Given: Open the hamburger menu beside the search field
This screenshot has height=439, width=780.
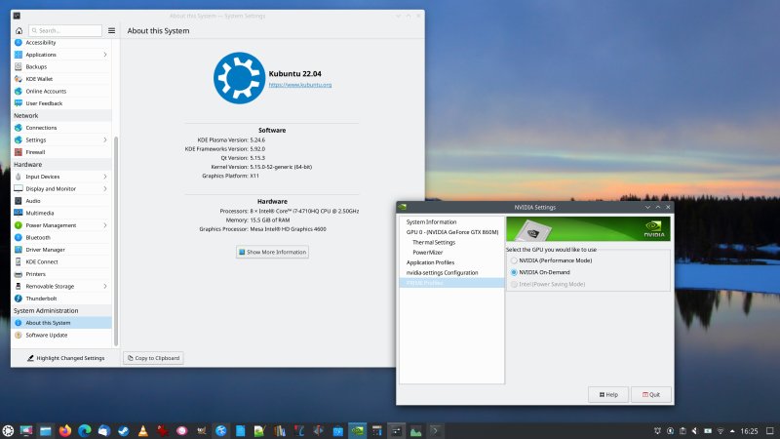Looking at the screenshot, I should [x=112, y=31].
